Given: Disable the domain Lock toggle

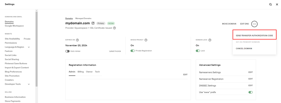Looking at the screenshot, I should [198, 51].
